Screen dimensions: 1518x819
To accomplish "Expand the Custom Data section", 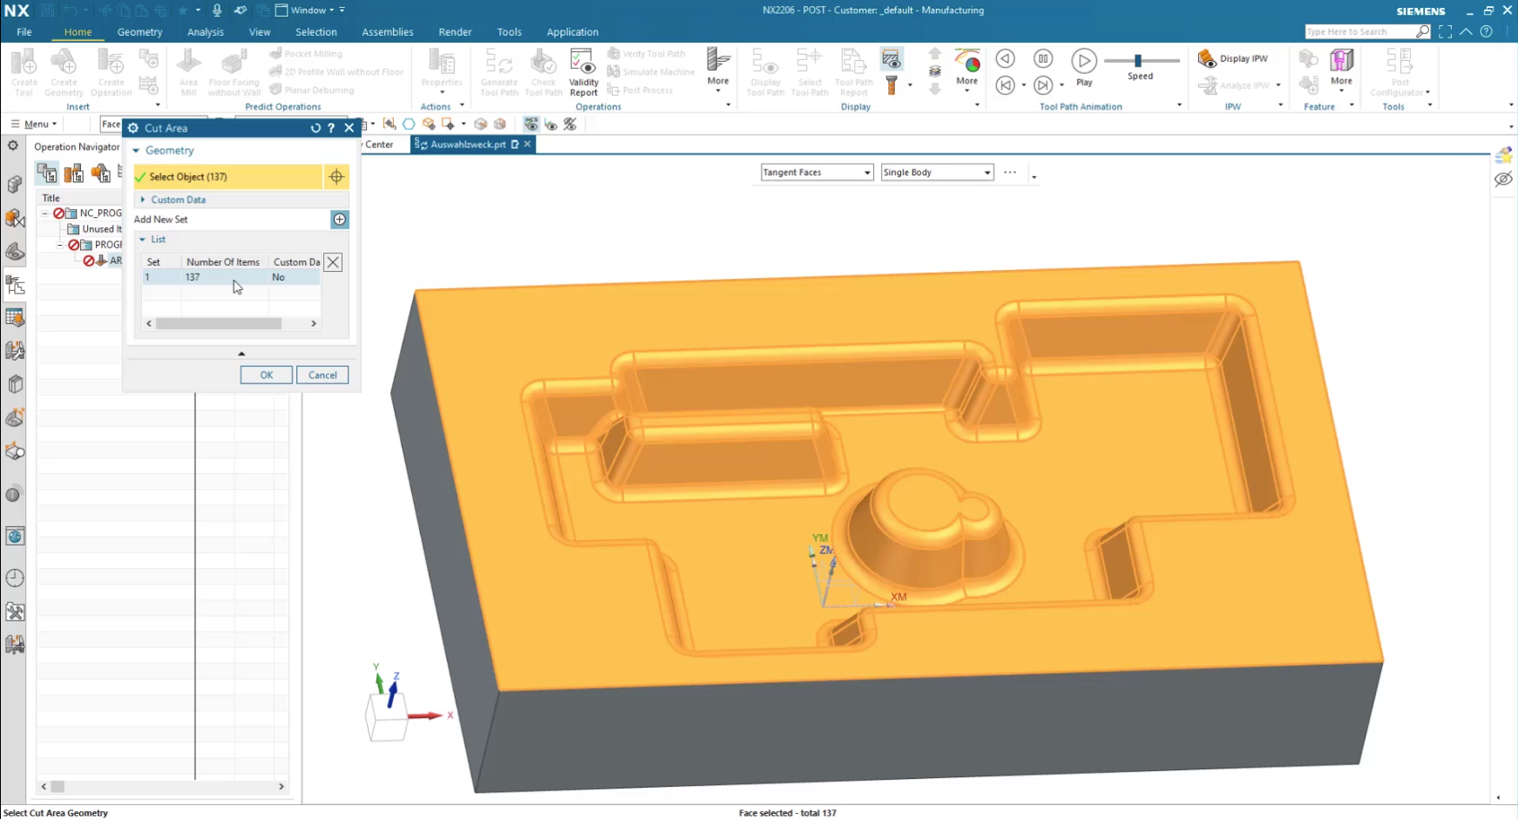I will [x=143, y=200].
